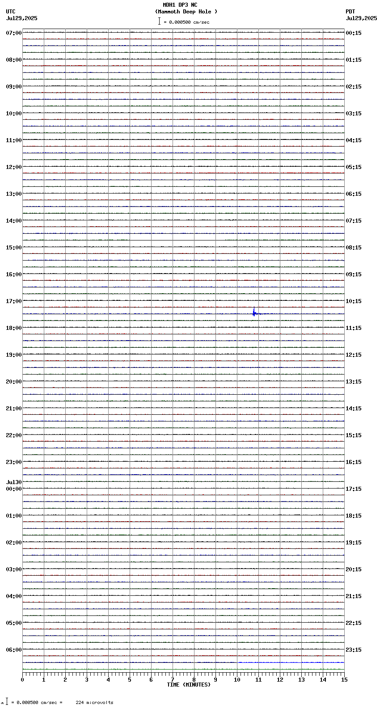The width and height of the screenshot is (380, 708).
Task: Click the UTC label at top left
Action: pos(11,12)
